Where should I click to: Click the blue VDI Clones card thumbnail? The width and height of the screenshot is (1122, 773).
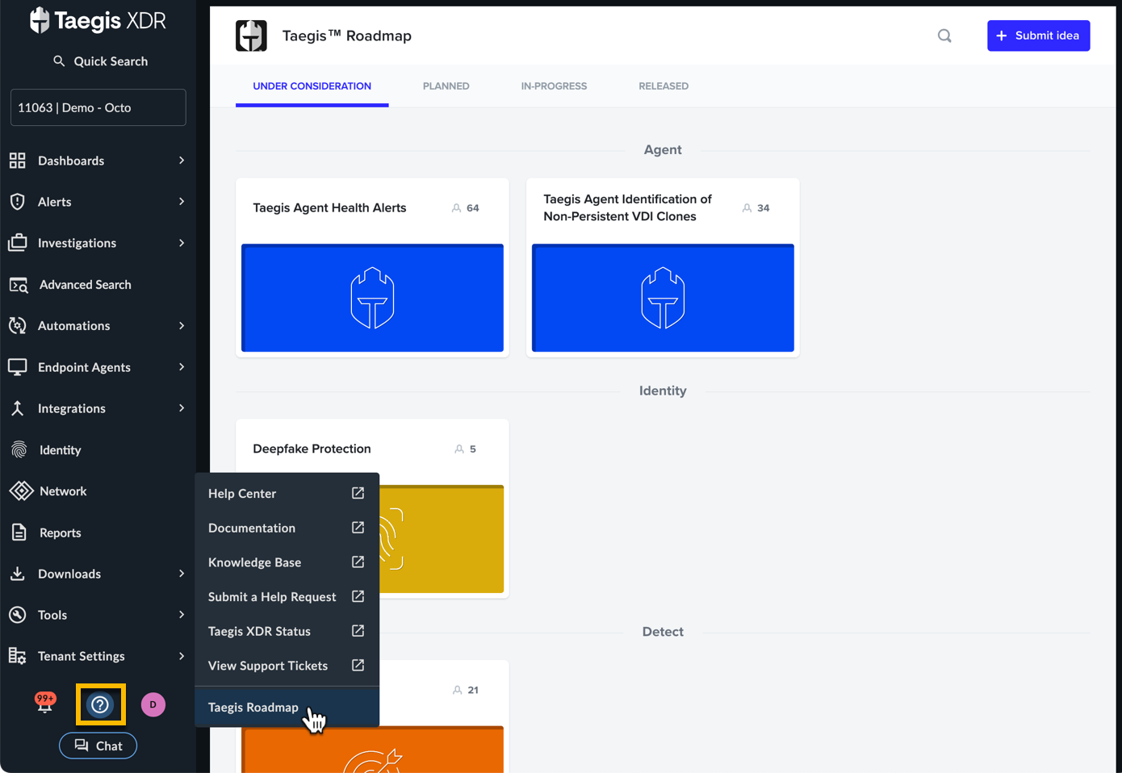tap(663, 298)
